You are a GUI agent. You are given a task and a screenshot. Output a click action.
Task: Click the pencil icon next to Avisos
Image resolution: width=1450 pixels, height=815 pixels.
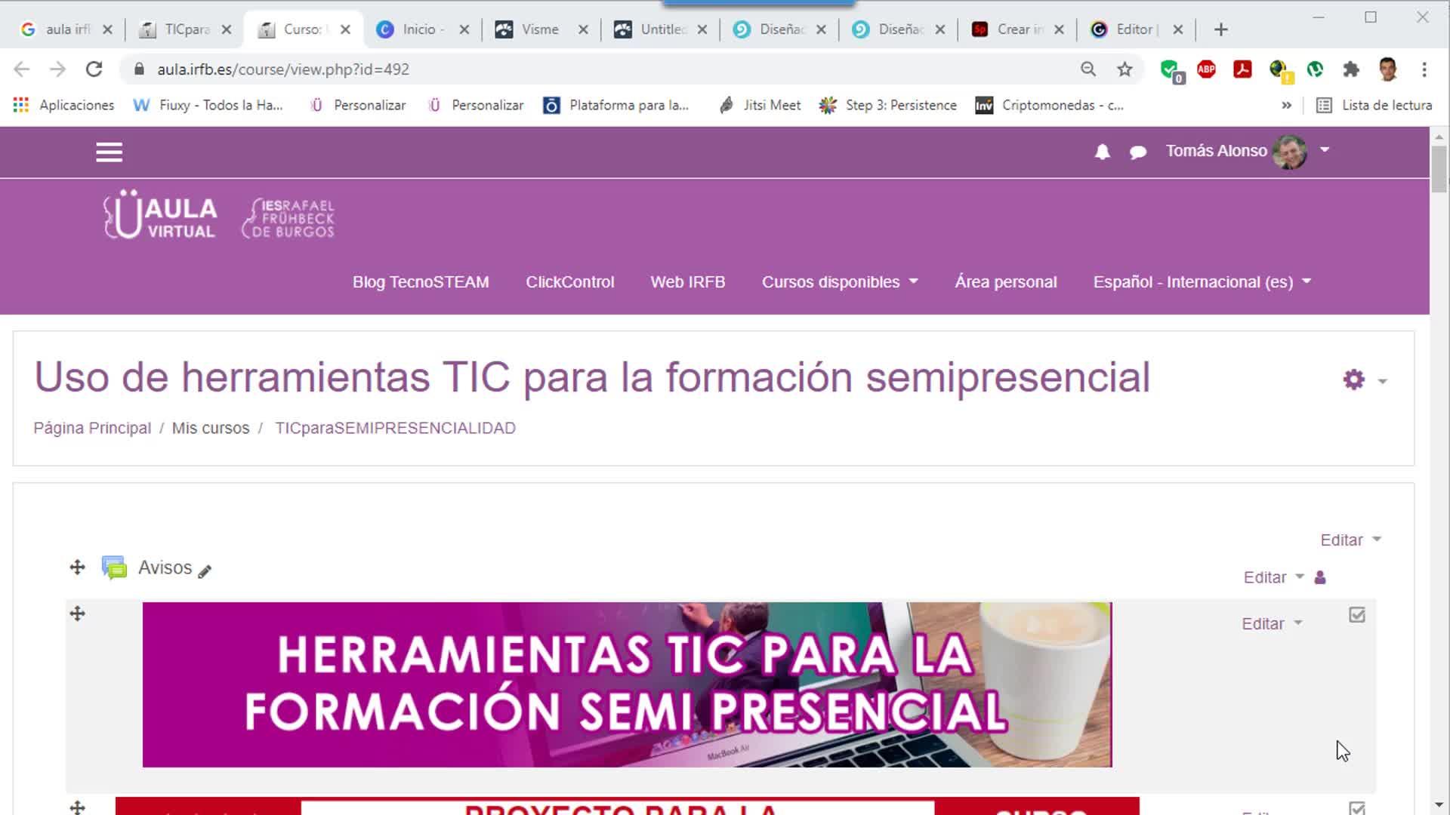pyautogui.click(x=205, y=571)
